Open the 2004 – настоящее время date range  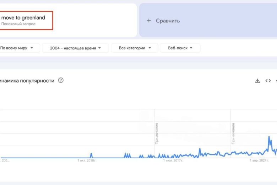75,48
